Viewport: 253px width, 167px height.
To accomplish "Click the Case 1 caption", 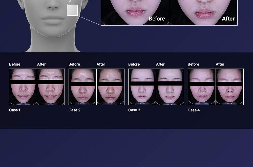I will (x=14, y=110).
